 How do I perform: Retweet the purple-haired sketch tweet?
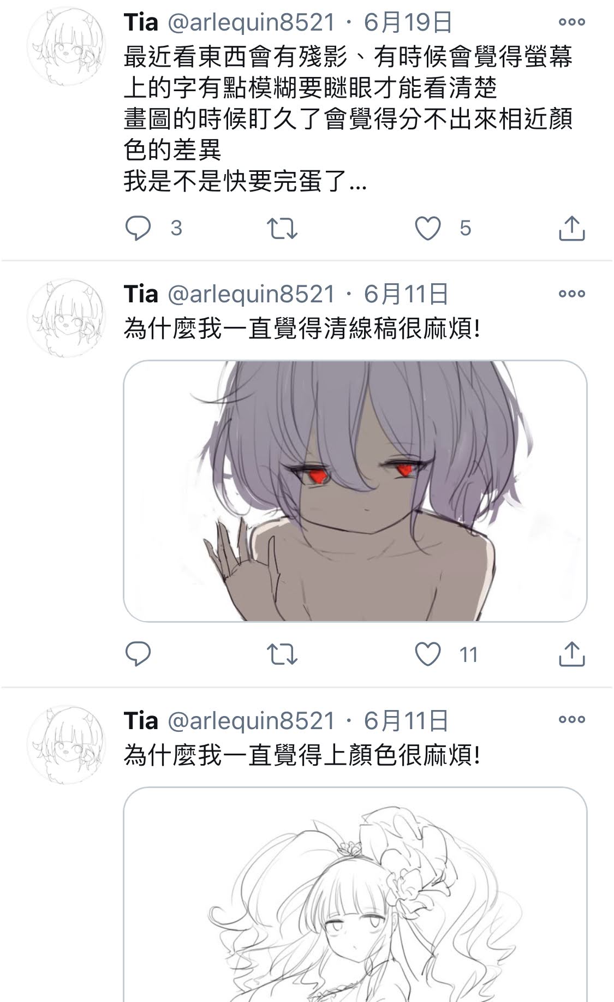pyautogui.click(x=282, y=654)
